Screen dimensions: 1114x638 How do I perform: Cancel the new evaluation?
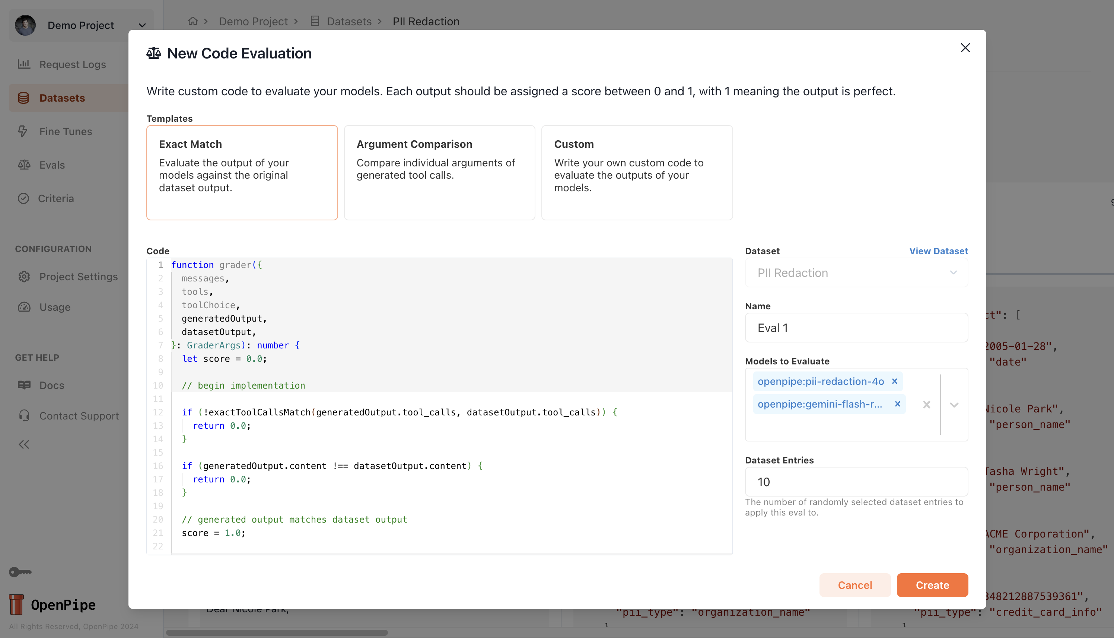[854, 585]
